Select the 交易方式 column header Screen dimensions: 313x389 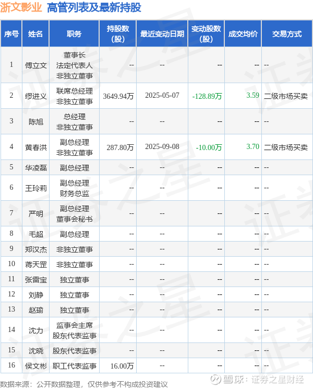(x=287, y=34)
